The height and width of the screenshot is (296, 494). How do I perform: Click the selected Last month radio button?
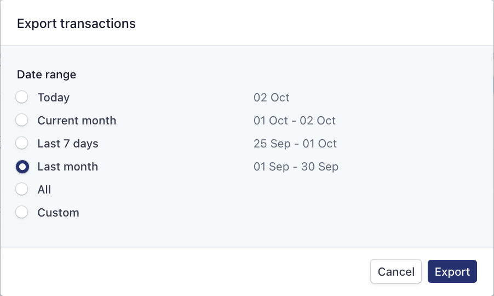[22, 166]
